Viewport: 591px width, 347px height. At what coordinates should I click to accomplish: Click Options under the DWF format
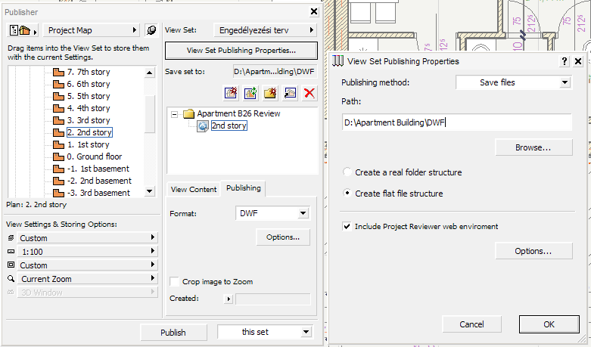[x=283, y=237]
